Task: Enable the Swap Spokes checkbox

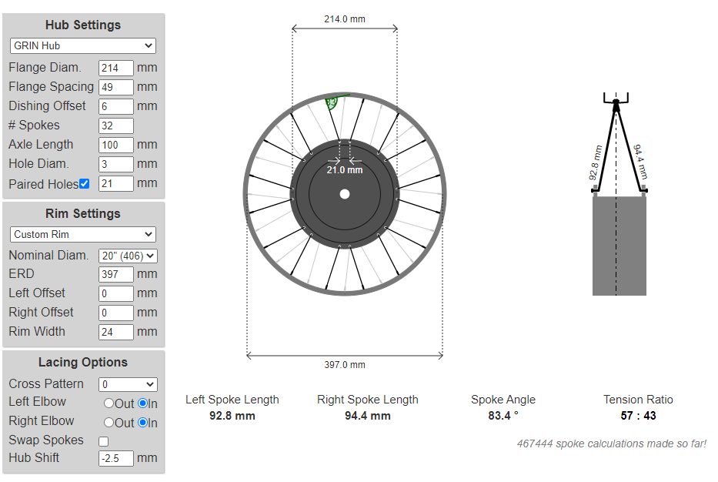Action: coord(104,441)
